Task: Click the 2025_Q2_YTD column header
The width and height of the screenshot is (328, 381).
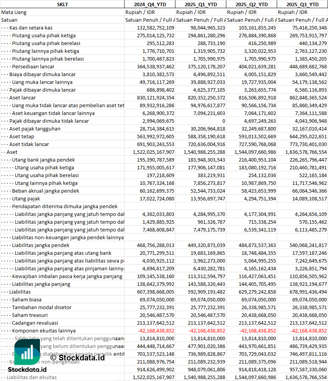Action: pos(252,4)
